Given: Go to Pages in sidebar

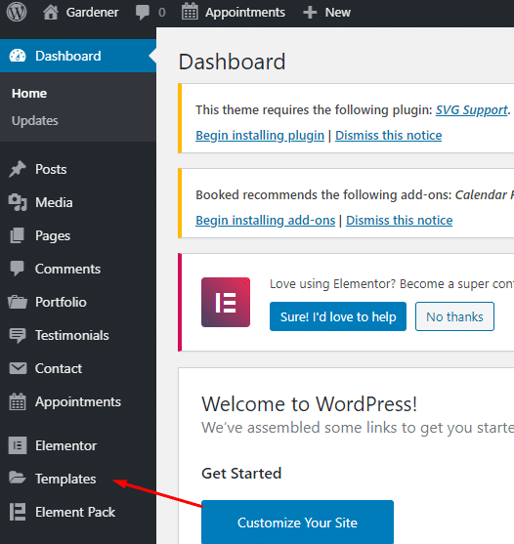Looking at the screenshot, I should point(53,235).
